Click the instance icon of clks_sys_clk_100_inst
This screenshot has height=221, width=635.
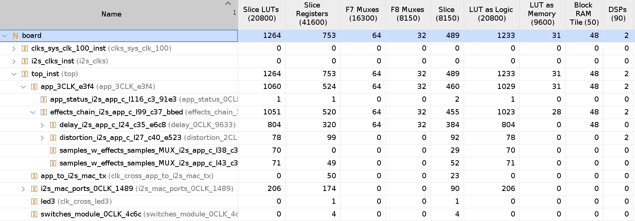(x=25, y=48)
